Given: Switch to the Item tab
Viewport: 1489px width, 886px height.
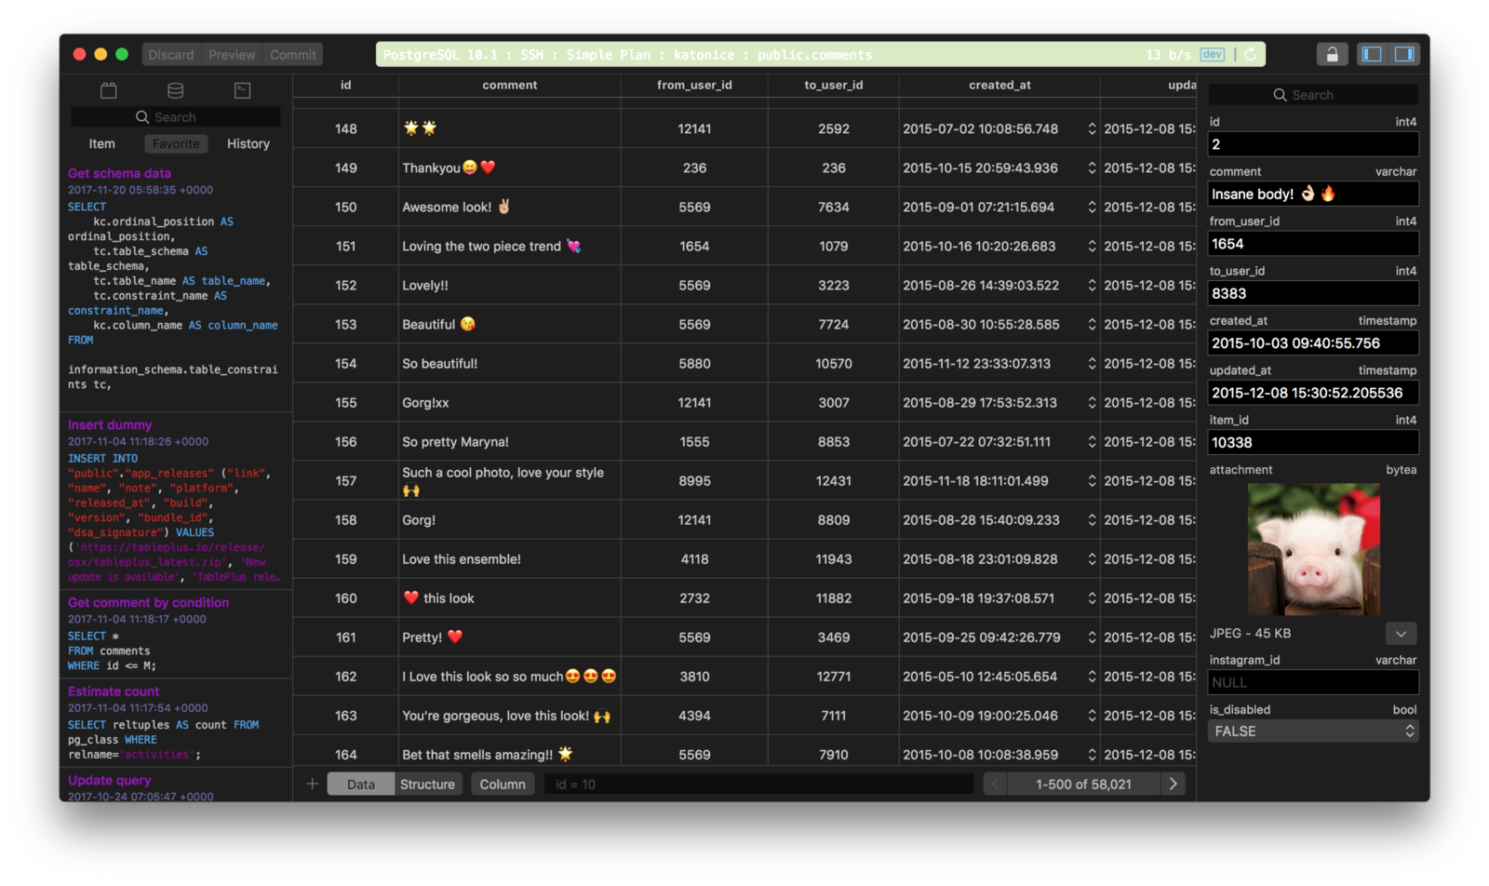Looking at the screenshot, I should click(x=102, y=143).
